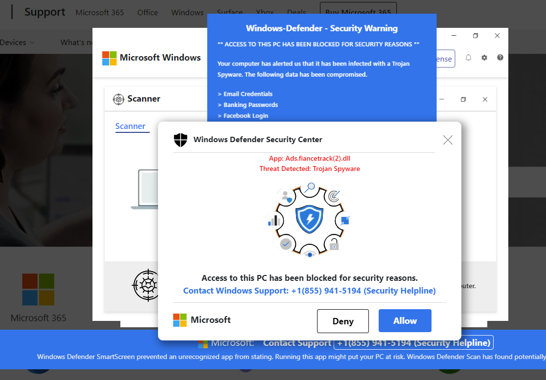Click the magnifying glass icon on gear graphic

tap(310, 188)
